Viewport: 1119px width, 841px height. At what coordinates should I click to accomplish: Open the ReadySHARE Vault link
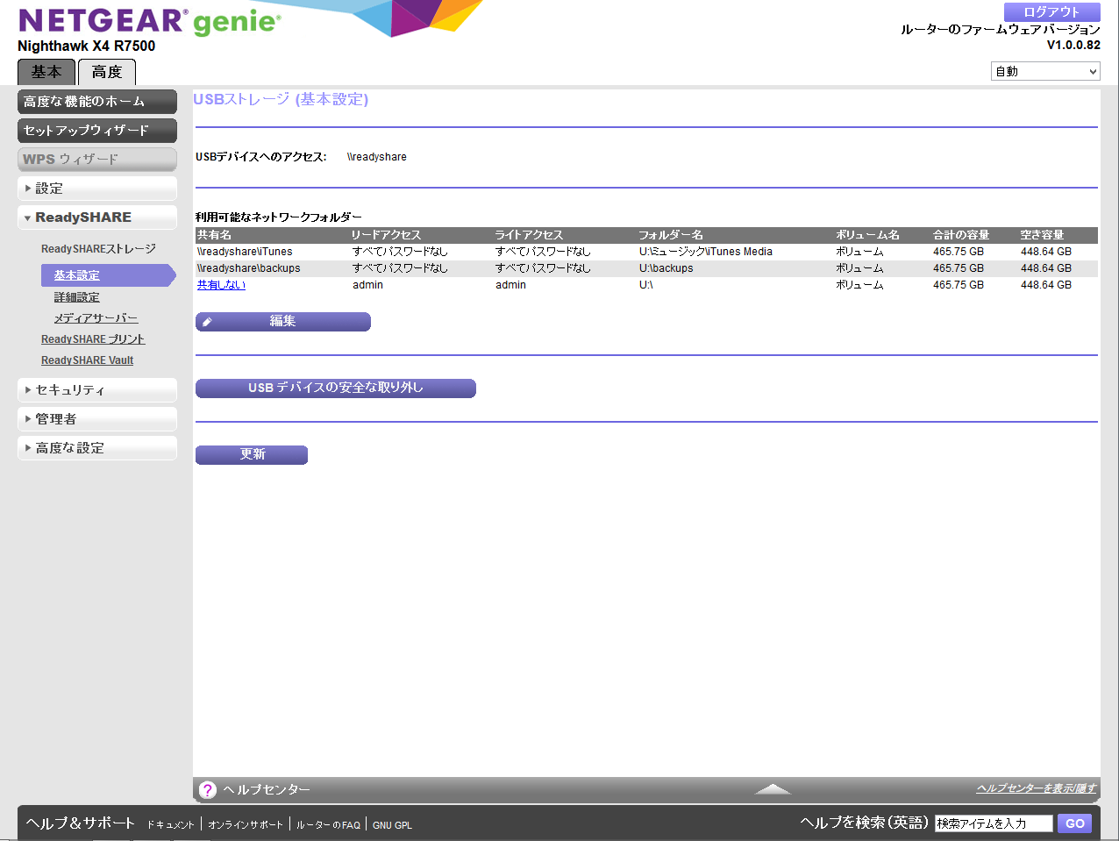(87, 360)
